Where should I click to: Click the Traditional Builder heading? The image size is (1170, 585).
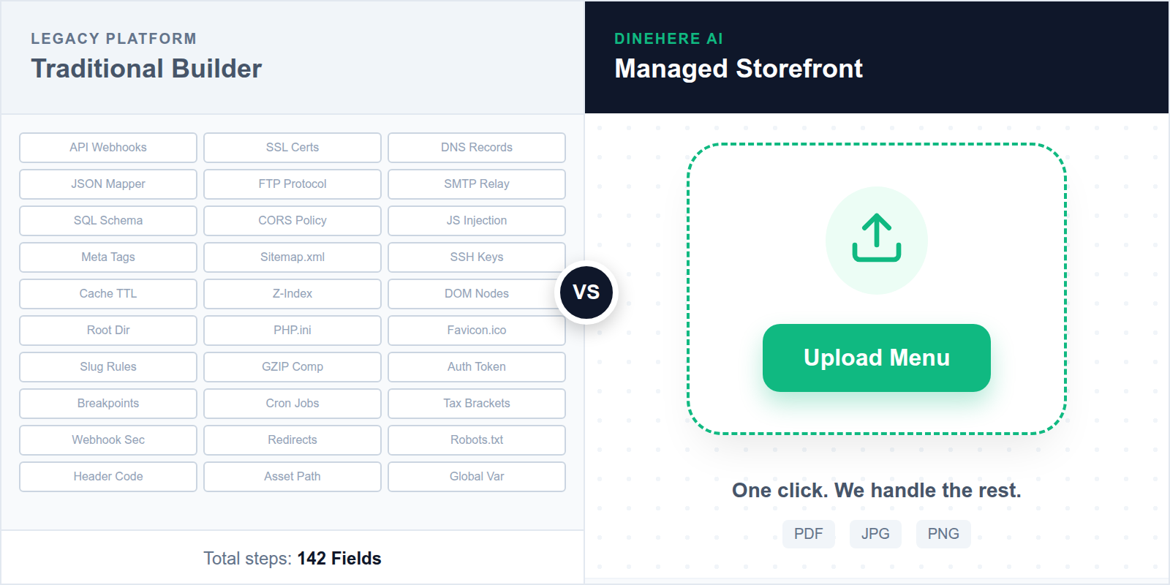click(146, 69)
